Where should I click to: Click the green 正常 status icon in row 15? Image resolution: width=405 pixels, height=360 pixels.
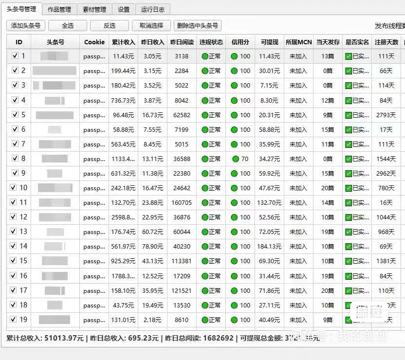point(205,261)
